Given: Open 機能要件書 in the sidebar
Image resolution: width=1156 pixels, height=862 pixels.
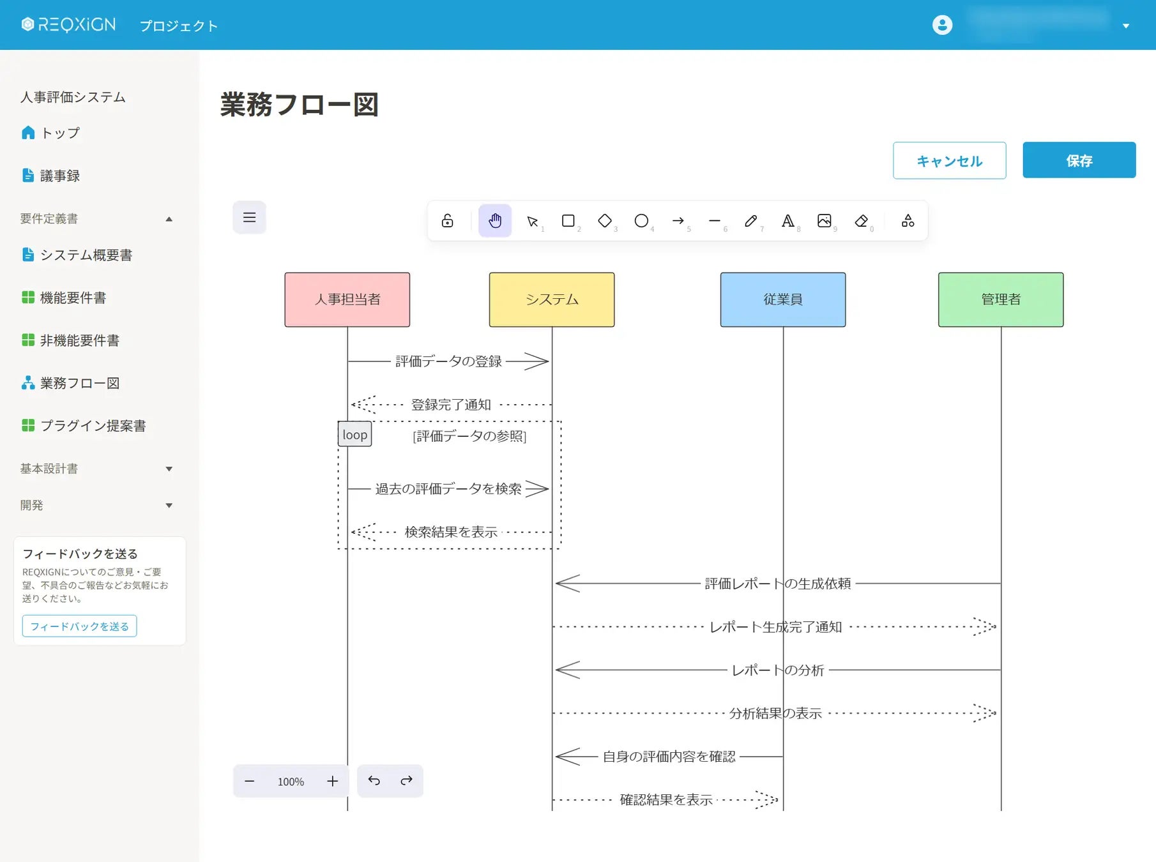Looking at the screenshot, I should (x=64, y=298).
